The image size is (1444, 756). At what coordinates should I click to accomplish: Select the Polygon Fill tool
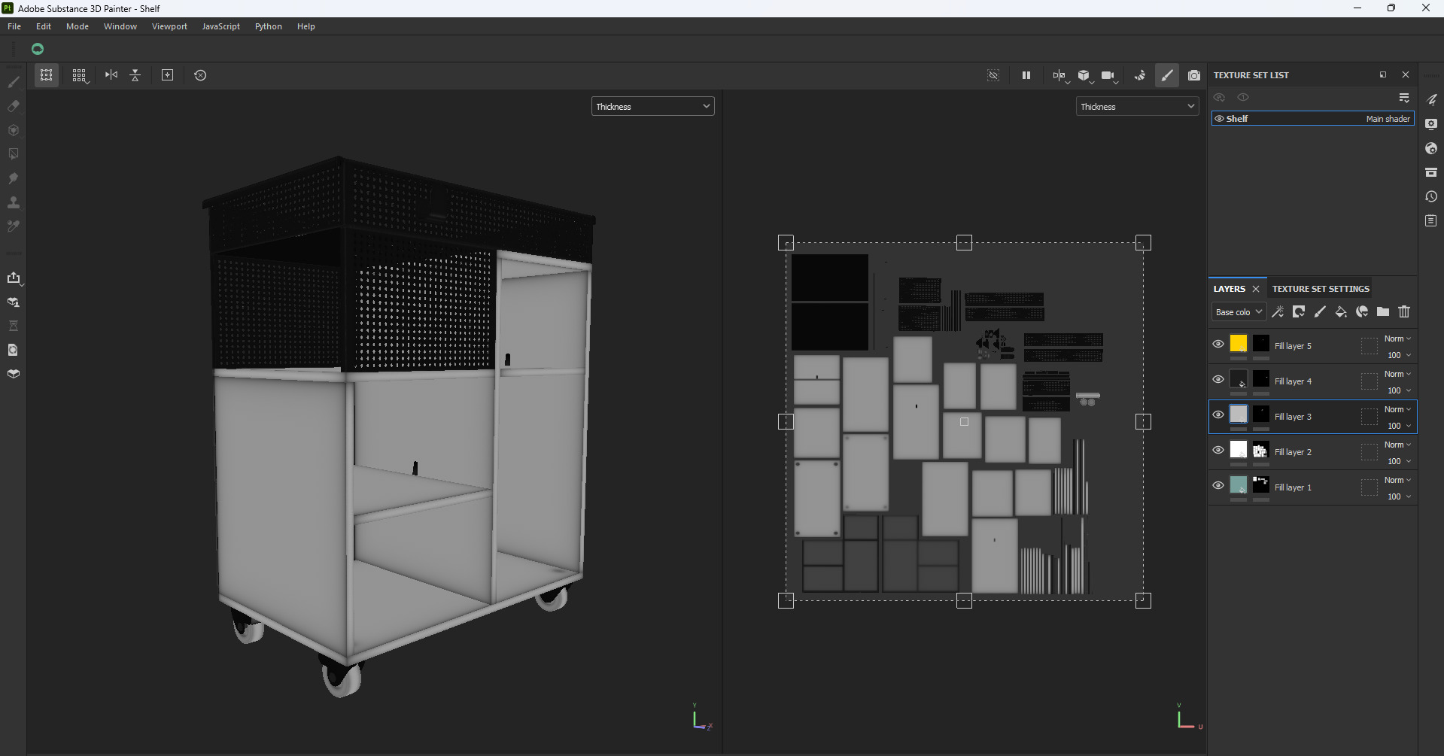[x=14, y=154]
